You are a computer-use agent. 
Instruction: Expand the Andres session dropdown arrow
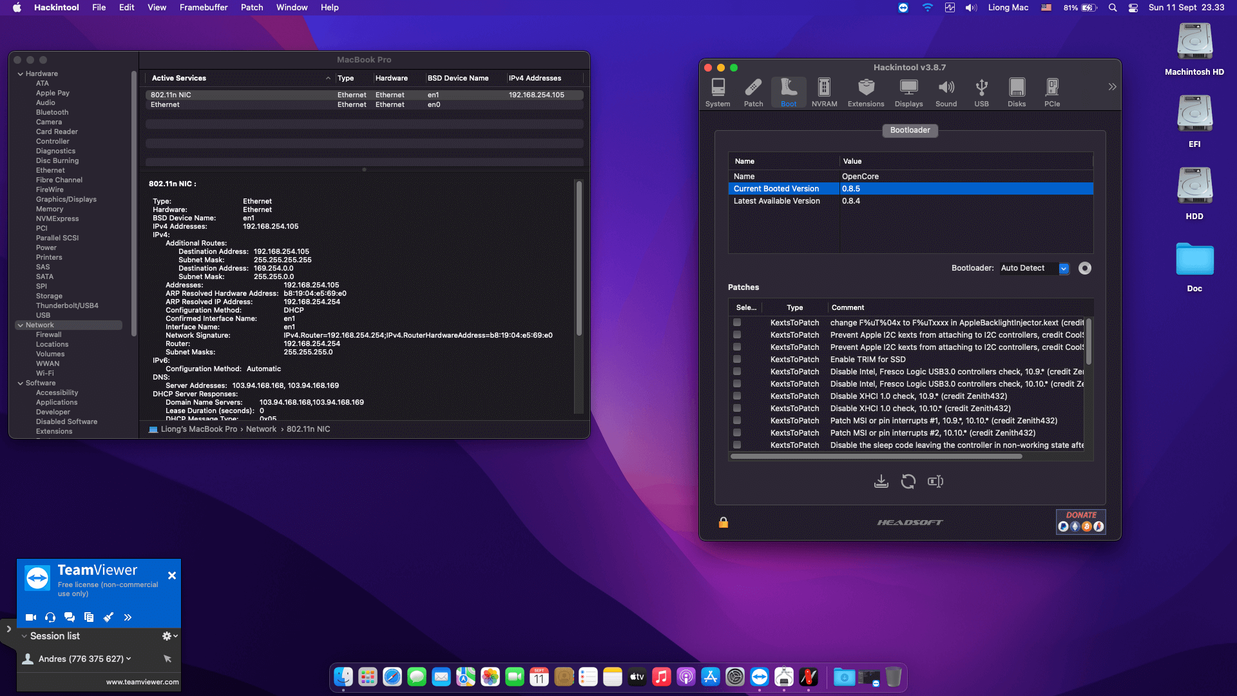[x=129, y=659]
